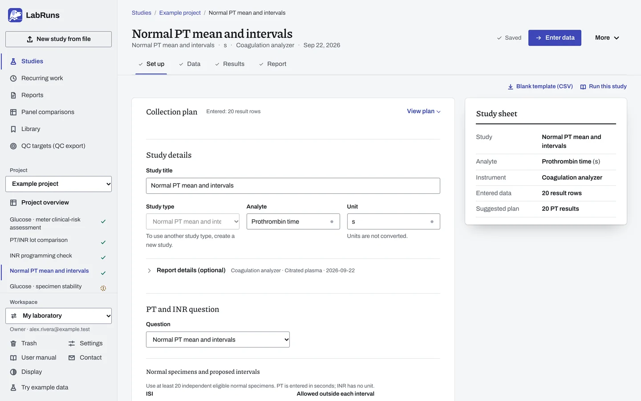Open the Workspace dropdown showing My laboratory
The width and height of the screenshot is (641, 401).
coord(58,316)
